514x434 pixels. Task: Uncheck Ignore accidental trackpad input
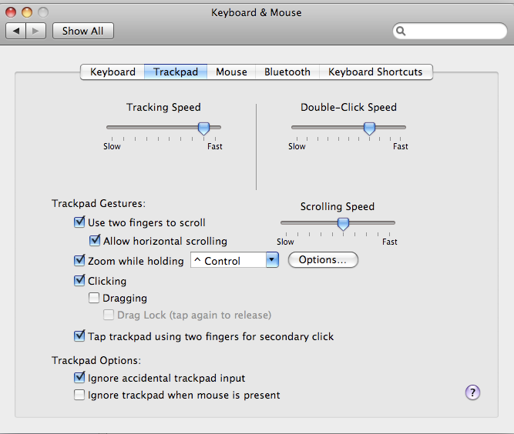pyautogui.click(x=79, y=378)
